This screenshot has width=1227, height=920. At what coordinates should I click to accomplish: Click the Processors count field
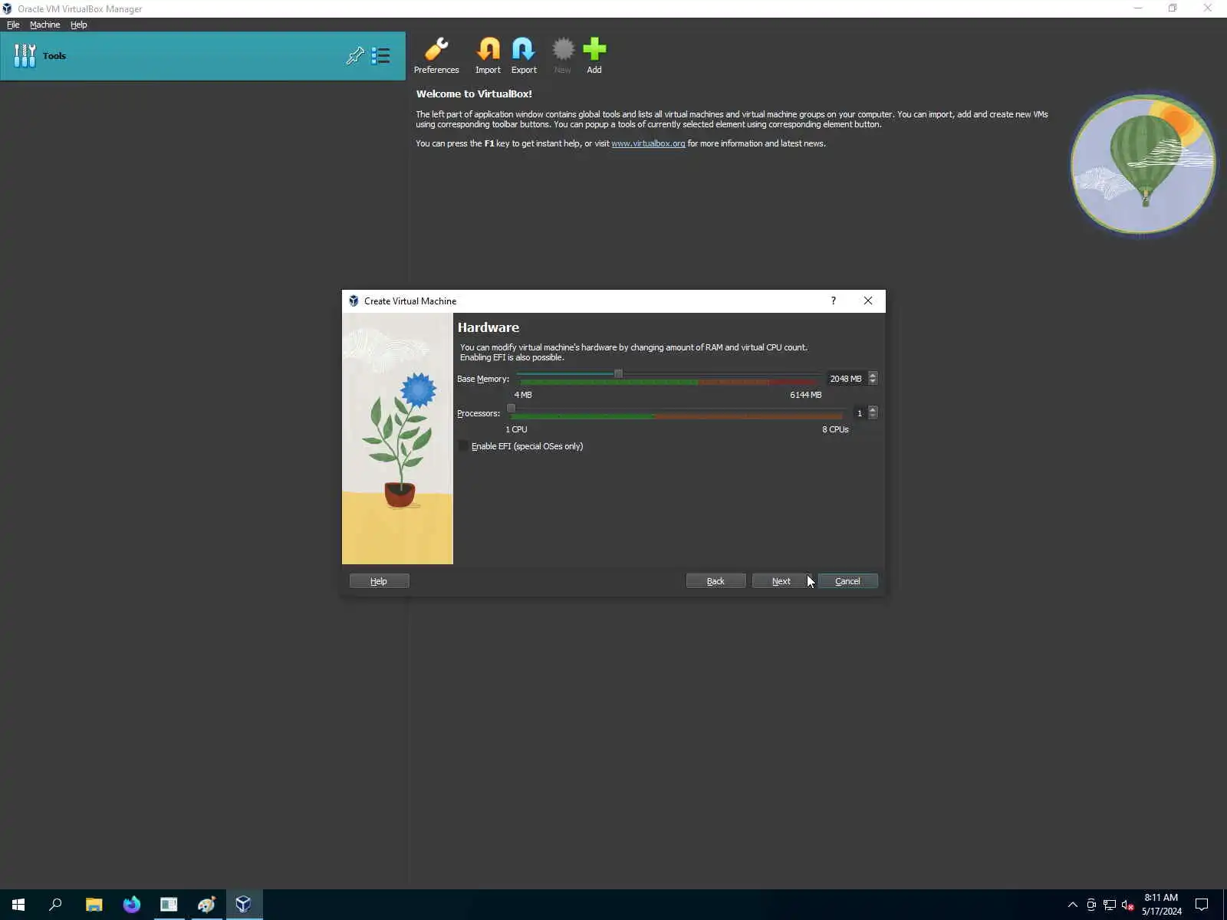860,413
